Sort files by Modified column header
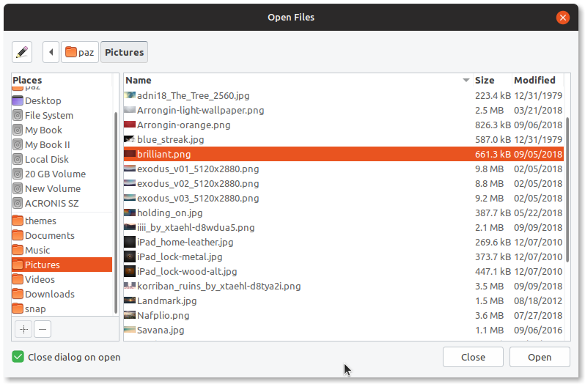The height and width of the screenshot is (384, 585). point(537,80)
